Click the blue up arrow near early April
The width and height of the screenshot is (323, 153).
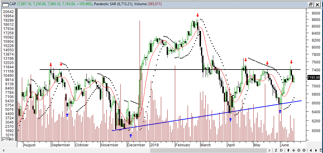[x=231, y=120]
